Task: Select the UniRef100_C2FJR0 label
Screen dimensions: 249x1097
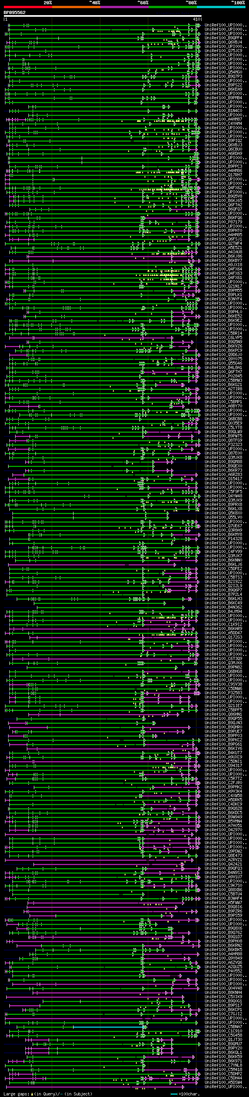Action: pos(223,783)
